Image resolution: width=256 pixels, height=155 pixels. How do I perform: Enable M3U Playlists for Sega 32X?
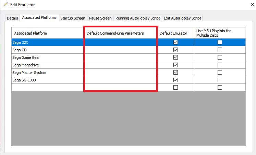[x=220, y=42]
